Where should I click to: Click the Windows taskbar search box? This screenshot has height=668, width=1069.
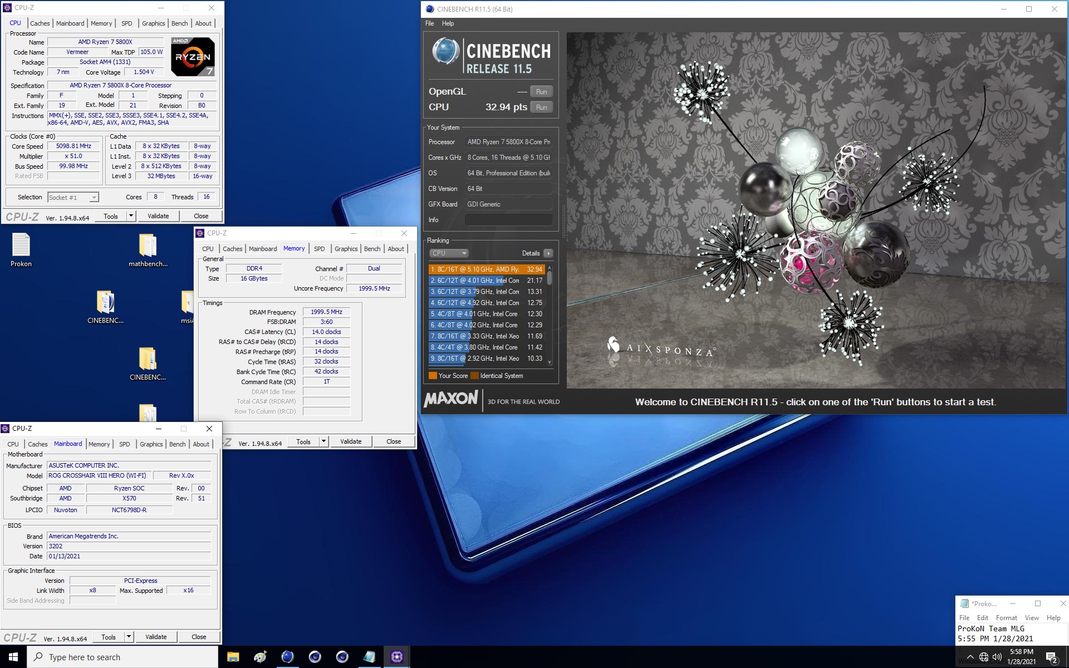click(x=122, y=657)
